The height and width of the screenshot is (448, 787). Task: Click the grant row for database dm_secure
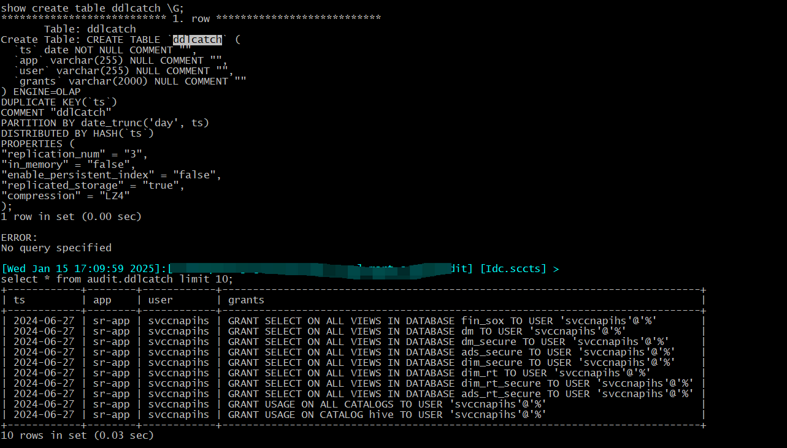[353, 341]
